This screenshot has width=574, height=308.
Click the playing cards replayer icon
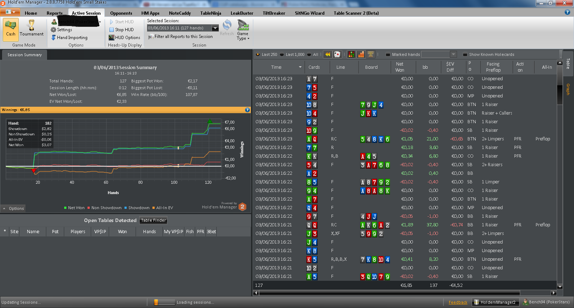(x=337, y=54)
